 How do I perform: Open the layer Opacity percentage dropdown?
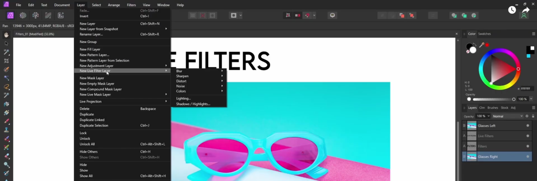(x=483, y=116)
